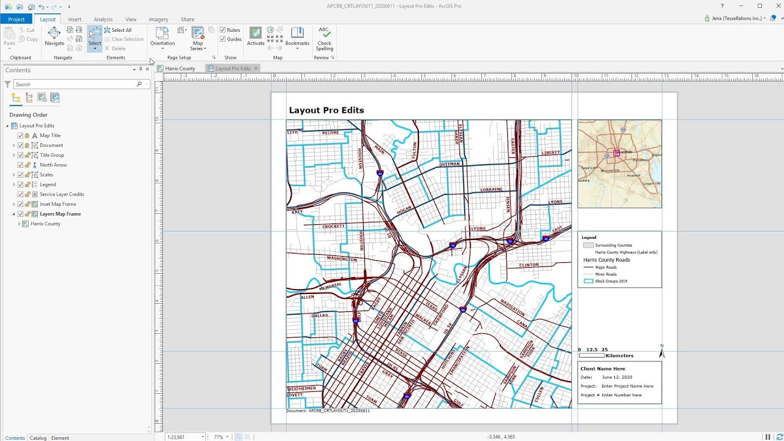784x441 pixels.
Task: Open the View ribbon tab
Action: click(x=130, y=19)
